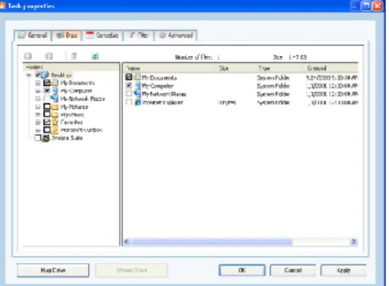The width and height of the screenshot is (389, 286).
Task: Switch to the General tab
Action: (33, 35)
